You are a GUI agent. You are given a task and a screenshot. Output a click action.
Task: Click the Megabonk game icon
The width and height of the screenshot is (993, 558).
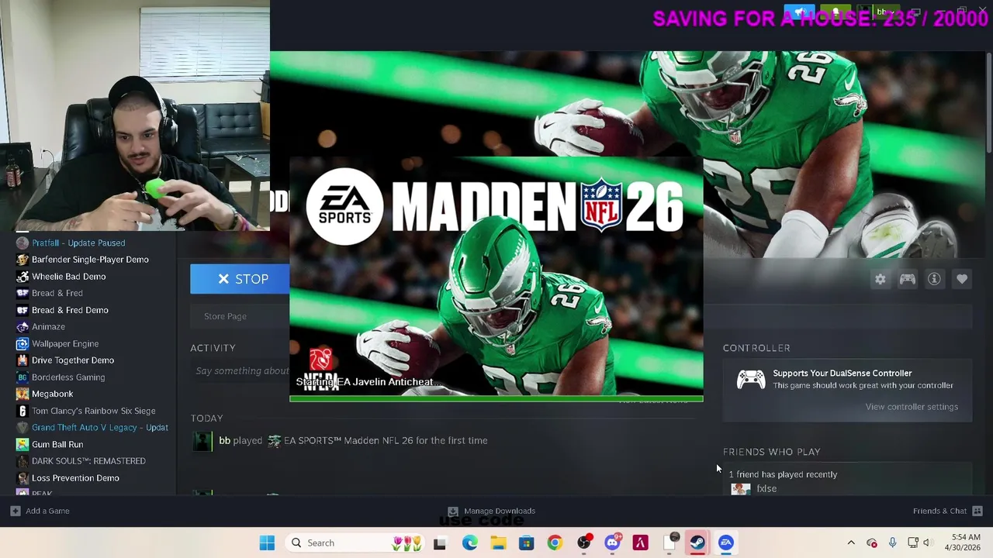(x=22, y=394)
